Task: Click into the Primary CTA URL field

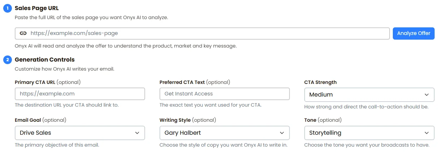Action: coord(80,94)
